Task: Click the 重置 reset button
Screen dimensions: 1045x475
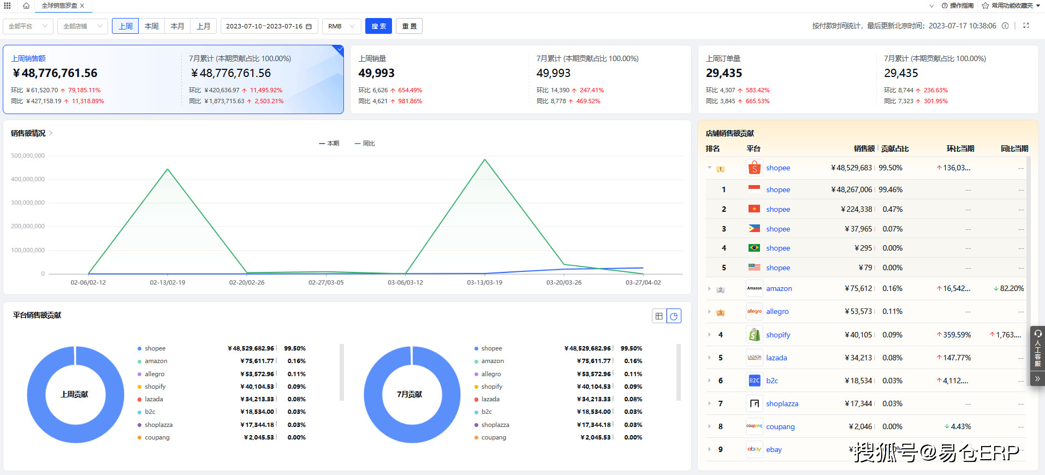Action: coord(409,26)
